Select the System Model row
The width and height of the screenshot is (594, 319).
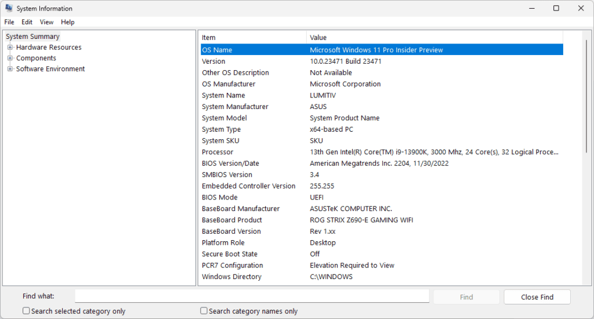[382, 118]
